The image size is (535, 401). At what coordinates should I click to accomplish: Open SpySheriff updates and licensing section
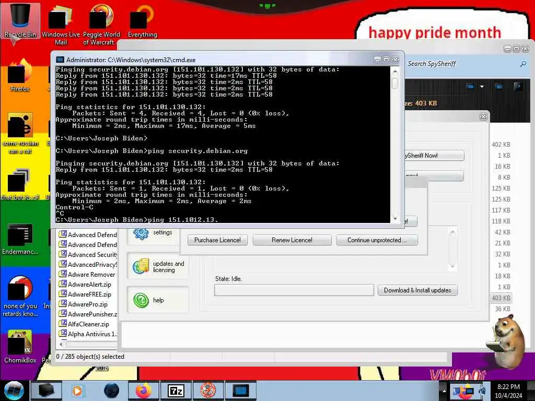coord(158,267)
